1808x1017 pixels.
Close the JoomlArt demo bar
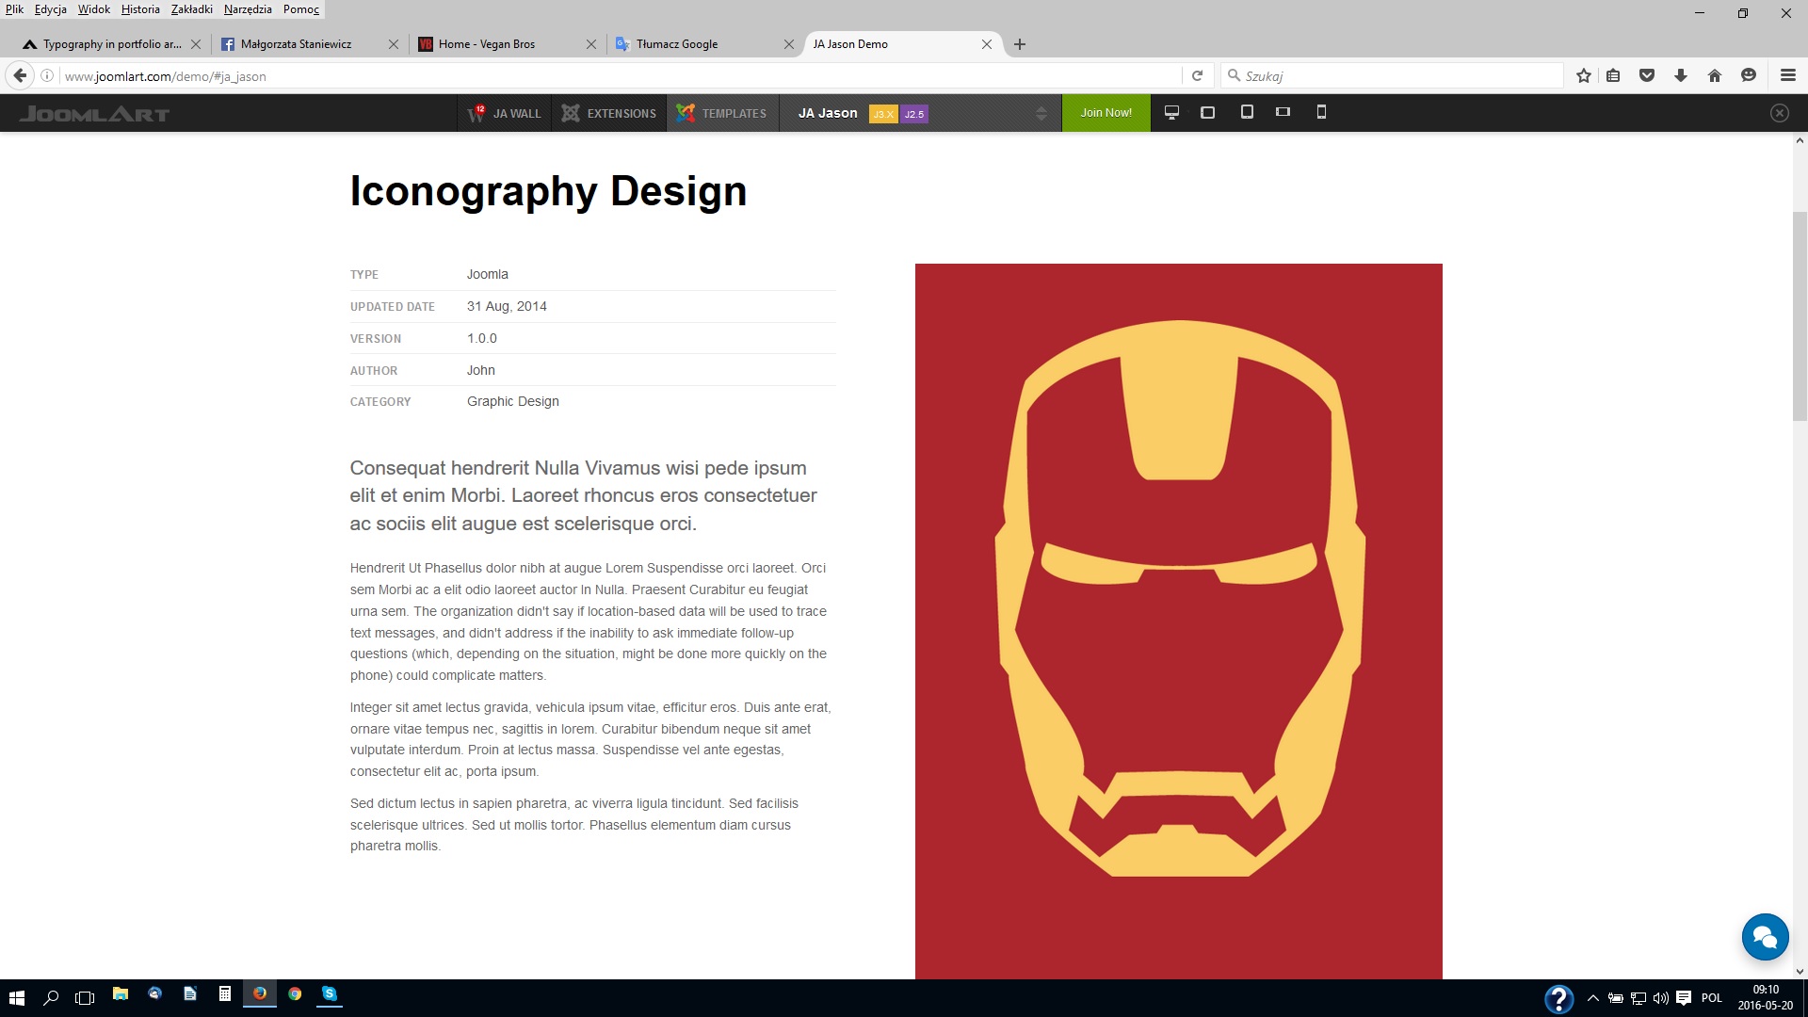click(x=1779, y=113)
